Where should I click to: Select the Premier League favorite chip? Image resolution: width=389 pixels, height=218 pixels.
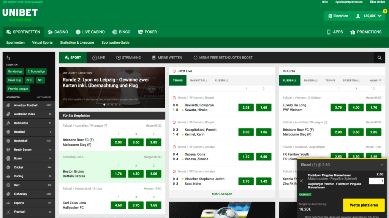(x=18, y=89)
